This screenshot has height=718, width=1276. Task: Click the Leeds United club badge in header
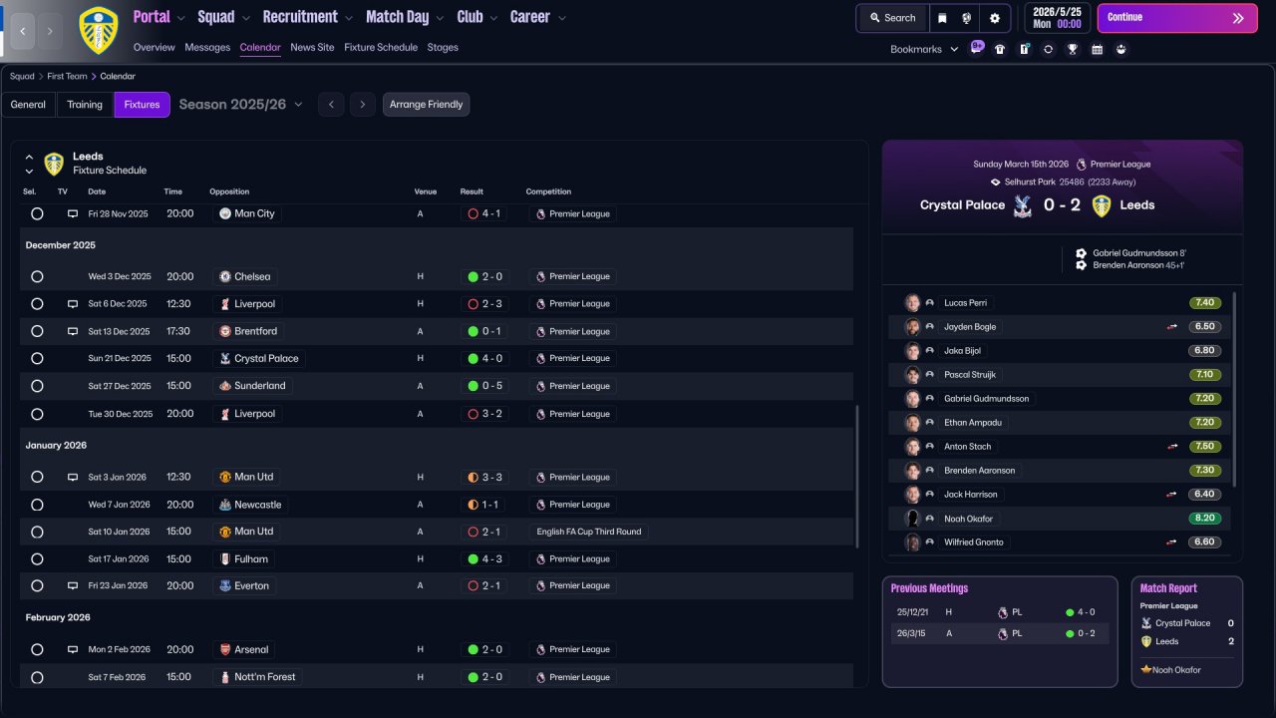point(98,31)
